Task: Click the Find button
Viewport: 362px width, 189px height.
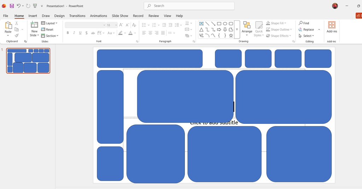Action: 304,23
